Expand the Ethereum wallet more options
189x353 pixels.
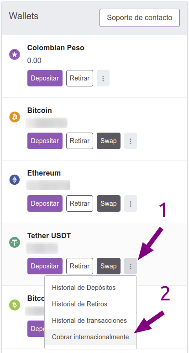click(131, 203)
